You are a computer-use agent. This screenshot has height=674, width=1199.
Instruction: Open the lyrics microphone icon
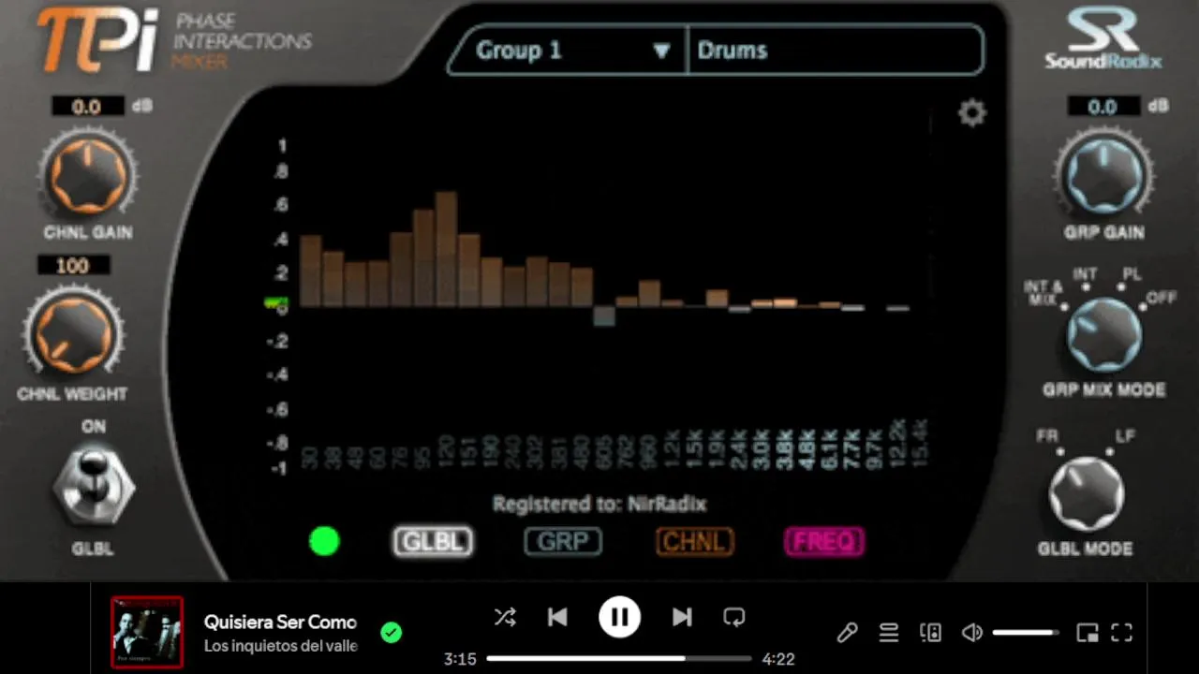pyautogui.click(x=847, y=633)
